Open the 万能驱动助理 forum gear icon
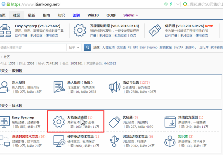Screen dimensions: 223x155 pyautogui.click(x=59, y=122)
